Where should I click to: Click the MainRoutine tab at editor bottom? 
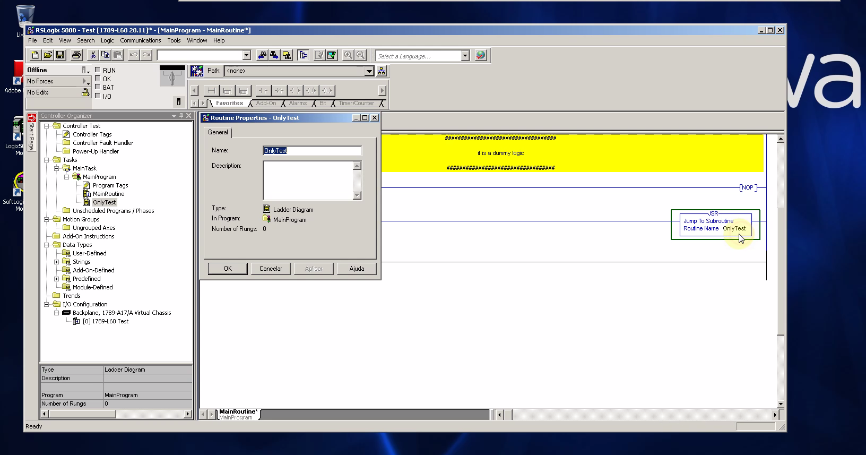click(x=238, y=414)
